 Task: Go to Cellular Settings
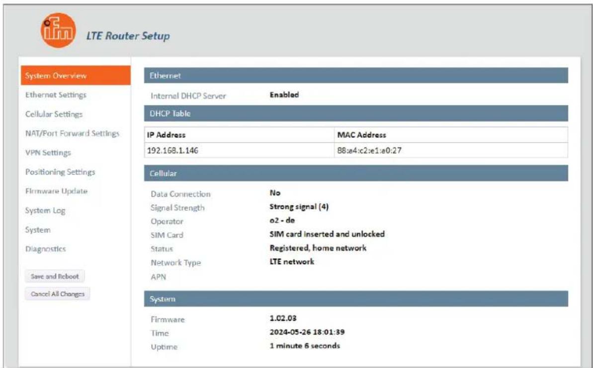pos(54,114)
